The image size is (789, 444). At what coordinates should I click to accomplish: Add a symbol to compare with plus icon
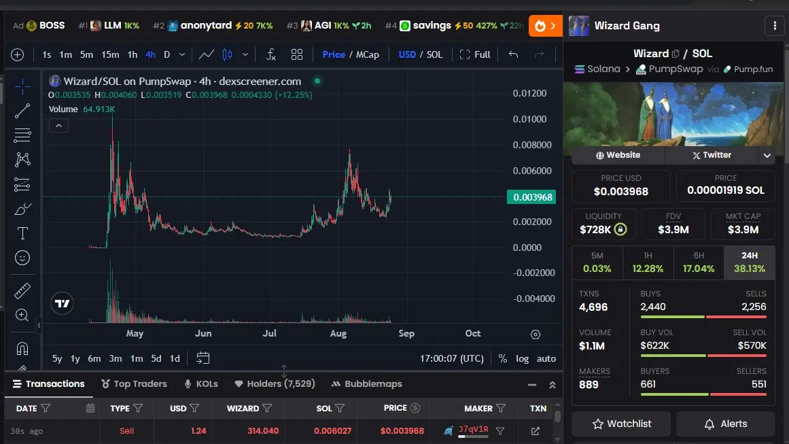[x=17, y=54]
